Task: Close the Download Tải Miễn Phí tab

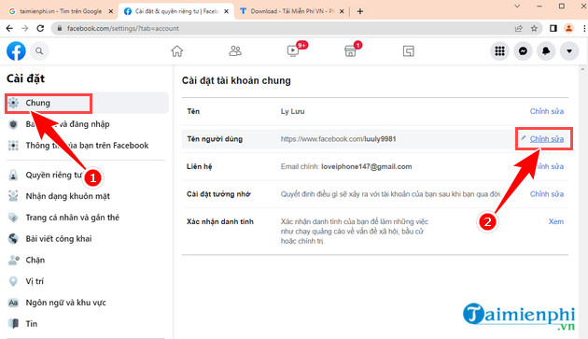Action: pos(342,11)
